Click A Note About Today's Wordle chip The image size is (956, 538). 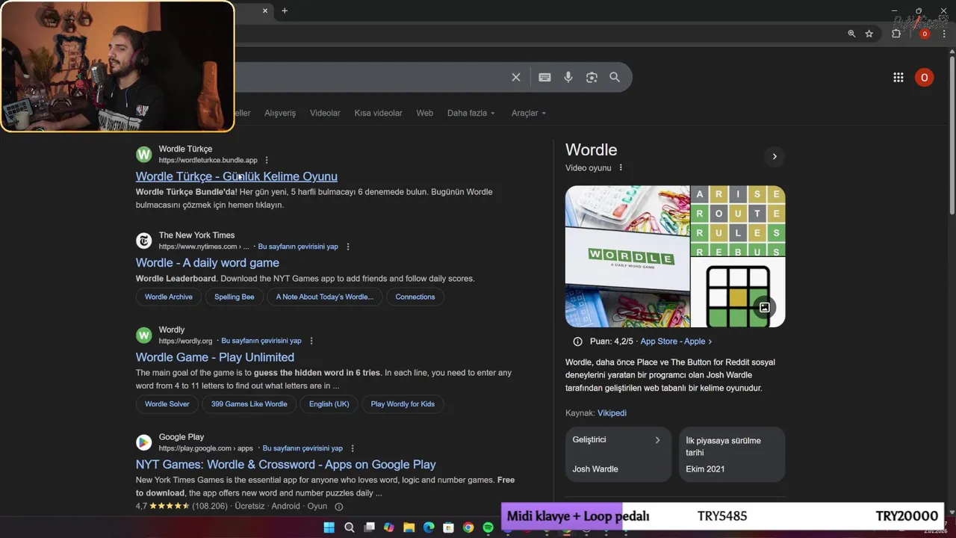(x=325, y=297)
